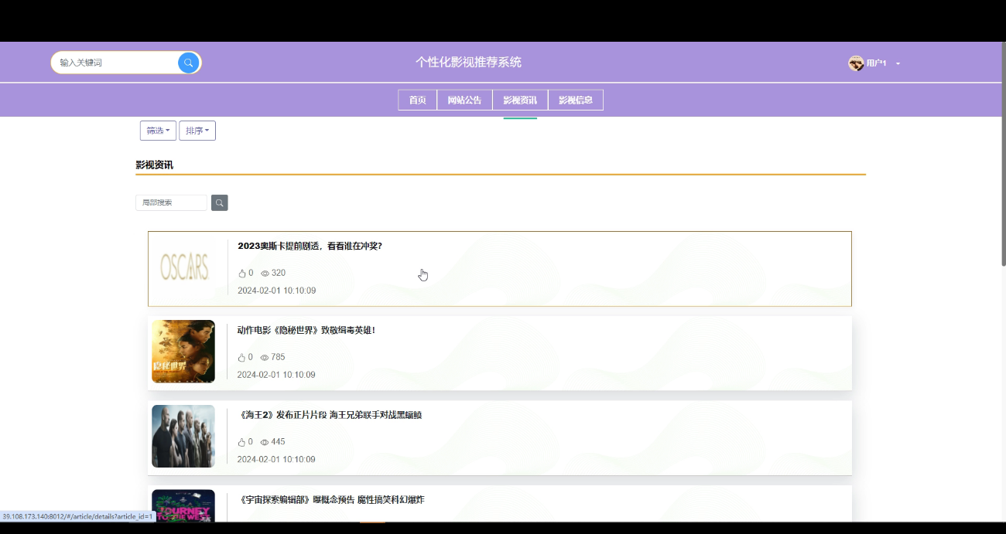The height and width of the screenshot is (534, 1006).
Task: Expand the 用户1 account dropdown menu
Action: click(x=898, y=63)
